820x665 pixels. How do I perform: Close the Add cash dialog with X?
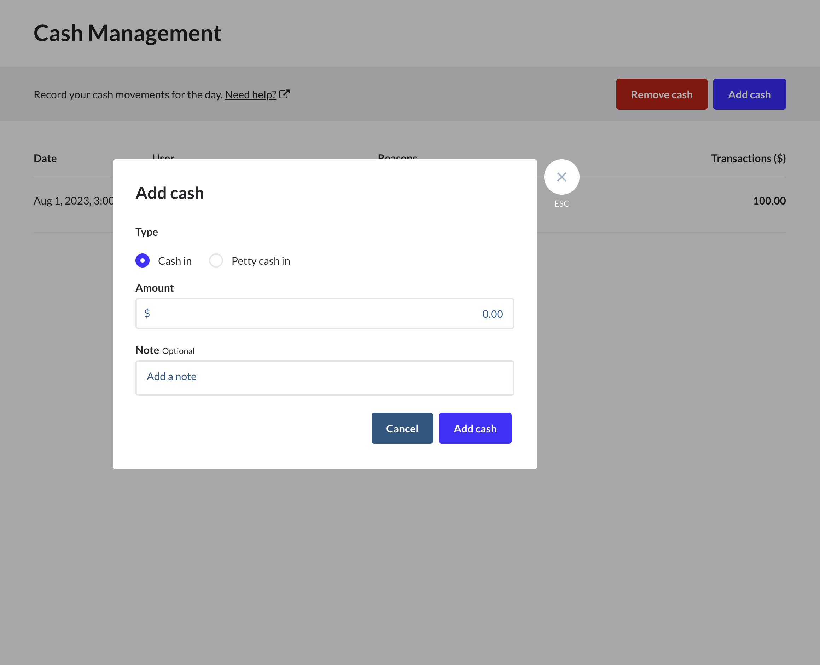pos(561,177)
